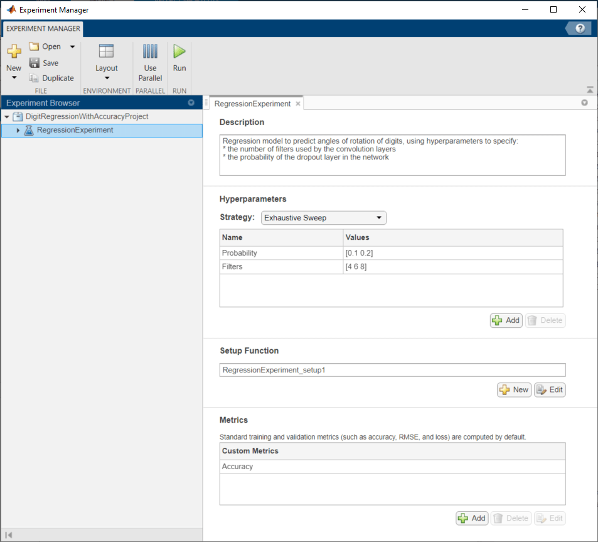Collapse the Experiment Browser panel with bottom arrow
This screenshot has height=542, width=598.
(9, 535)
